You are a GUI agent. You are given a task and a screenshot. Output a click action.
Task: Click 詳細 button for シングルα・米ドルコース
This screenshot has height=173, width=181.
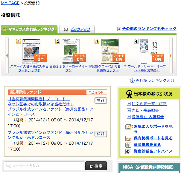coord(101,134)
